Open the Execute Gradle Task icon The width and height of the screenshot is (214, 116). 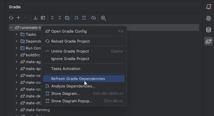[x=43, y=18]
